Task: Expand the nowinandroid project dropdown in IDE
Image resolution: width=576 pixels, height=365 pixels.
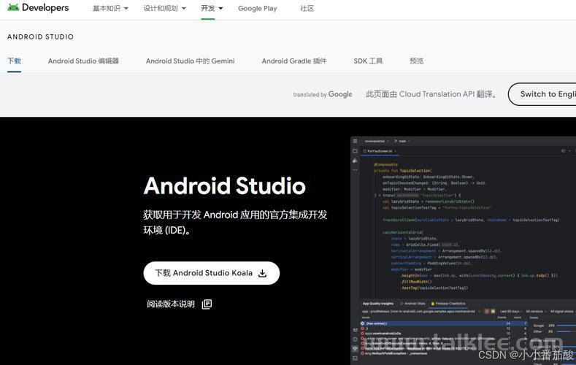Action: click(377, 141)
